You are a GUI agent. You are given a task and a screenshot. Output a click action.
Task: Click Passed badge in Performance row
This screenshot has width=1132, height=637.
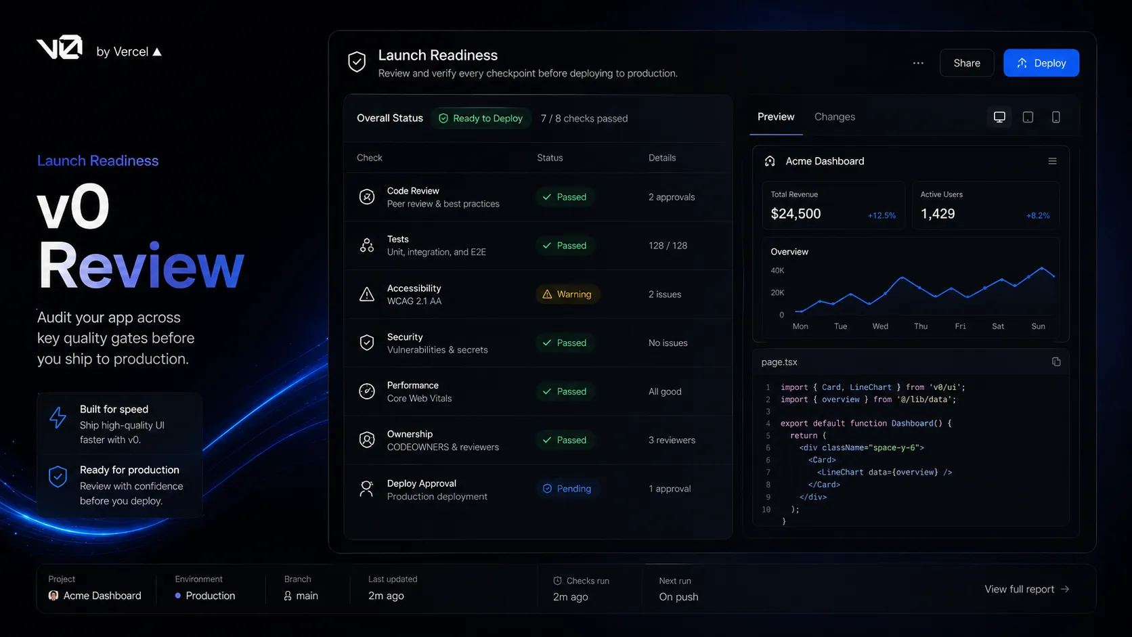565,391
